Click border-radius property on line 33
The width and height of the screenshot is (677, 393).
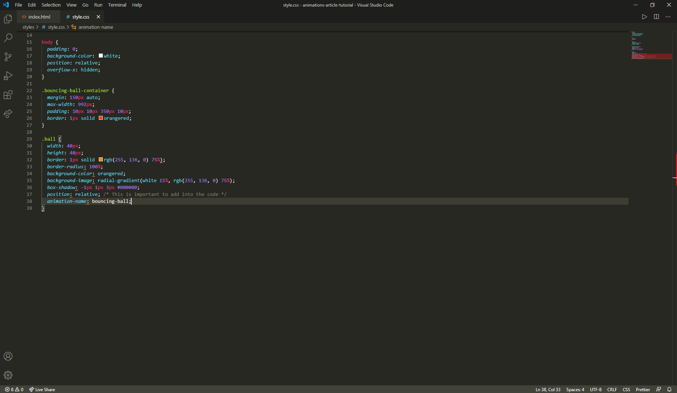click(x=65, y=166)
